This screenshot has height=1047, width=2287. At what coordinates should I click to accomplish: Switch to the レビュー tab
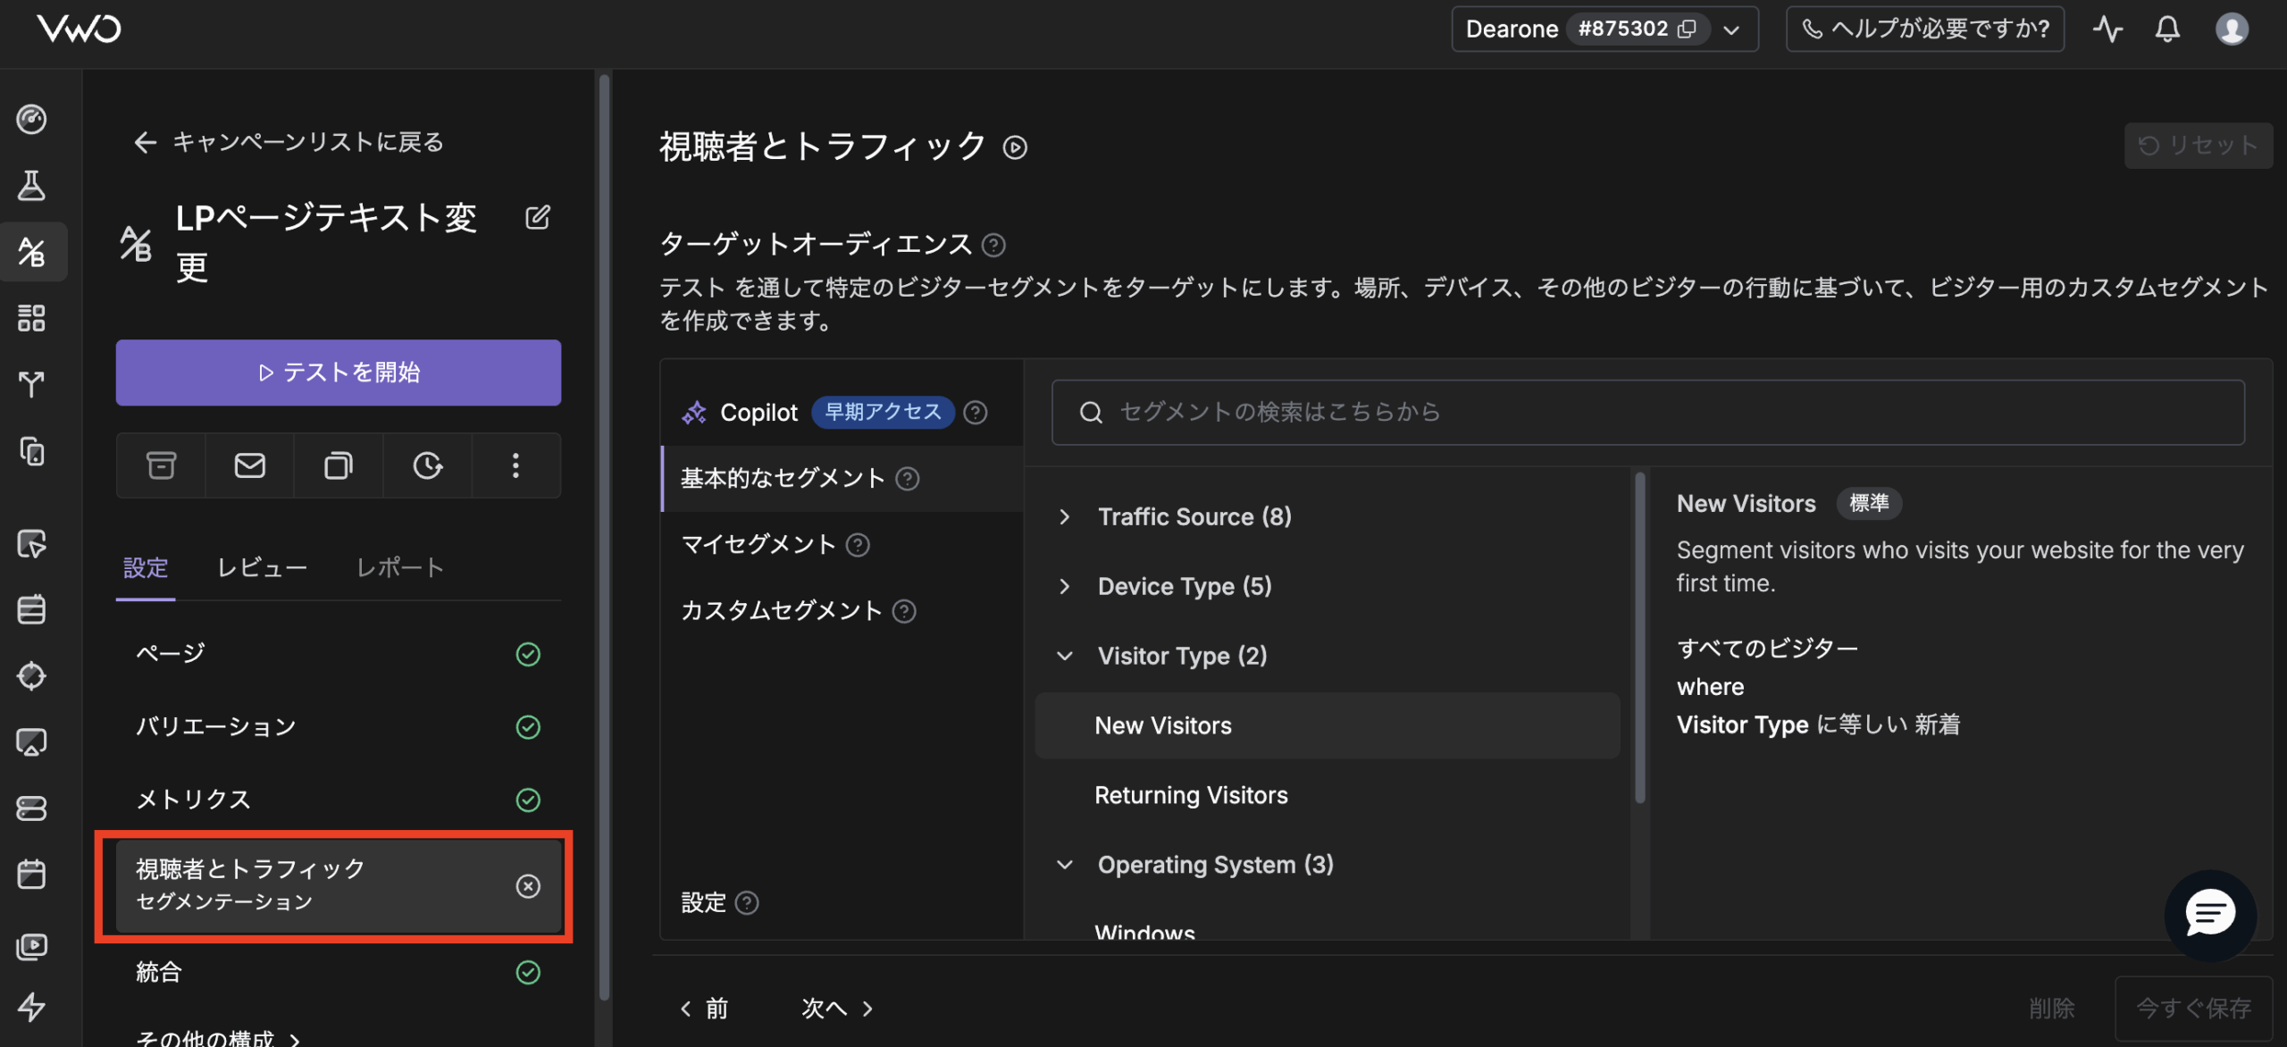point(261,566)
